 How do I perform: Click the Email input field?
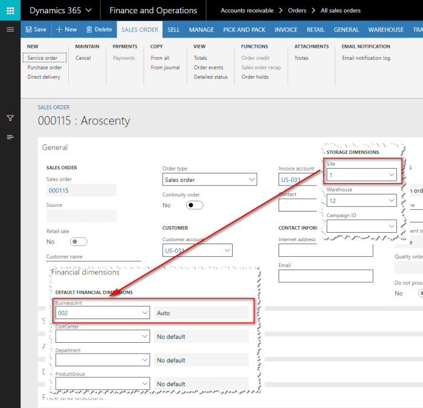[x=326, y=276]
